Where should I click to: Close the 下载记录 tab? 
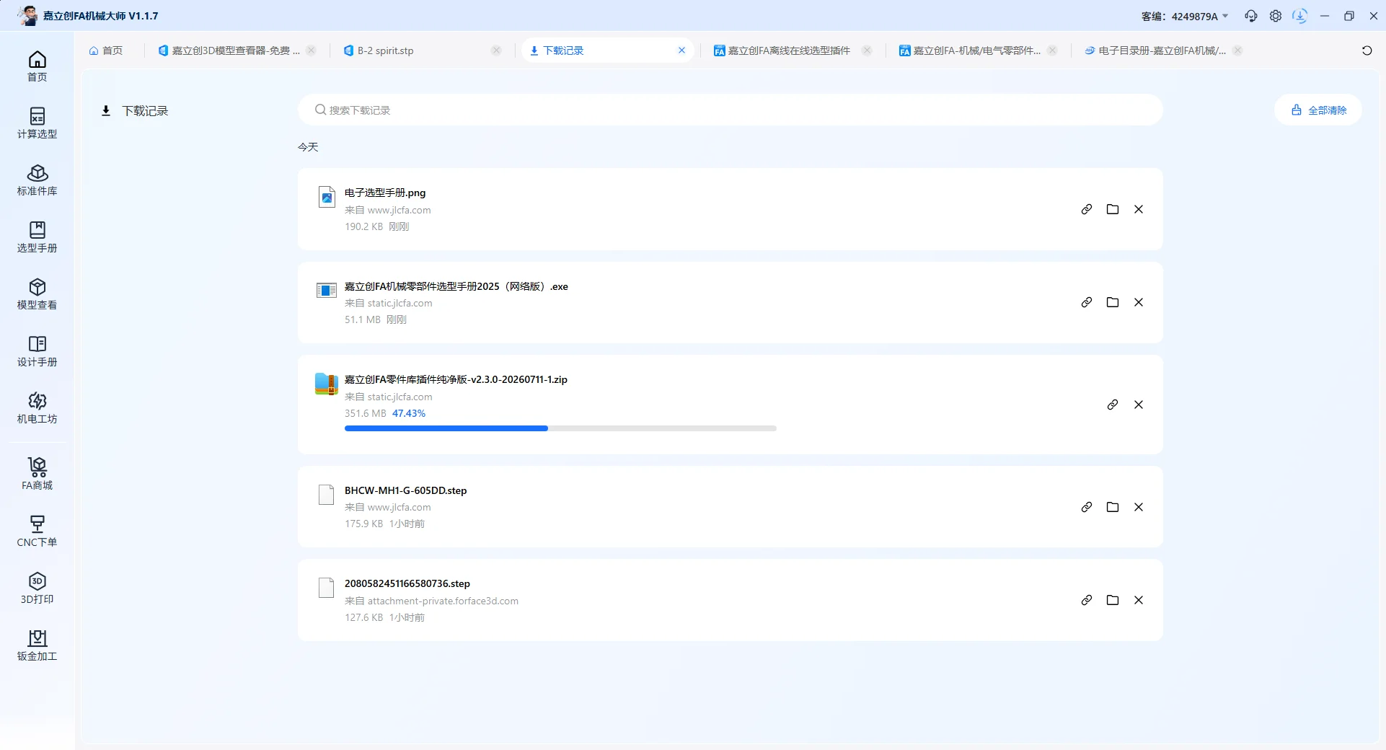(681, 50)
